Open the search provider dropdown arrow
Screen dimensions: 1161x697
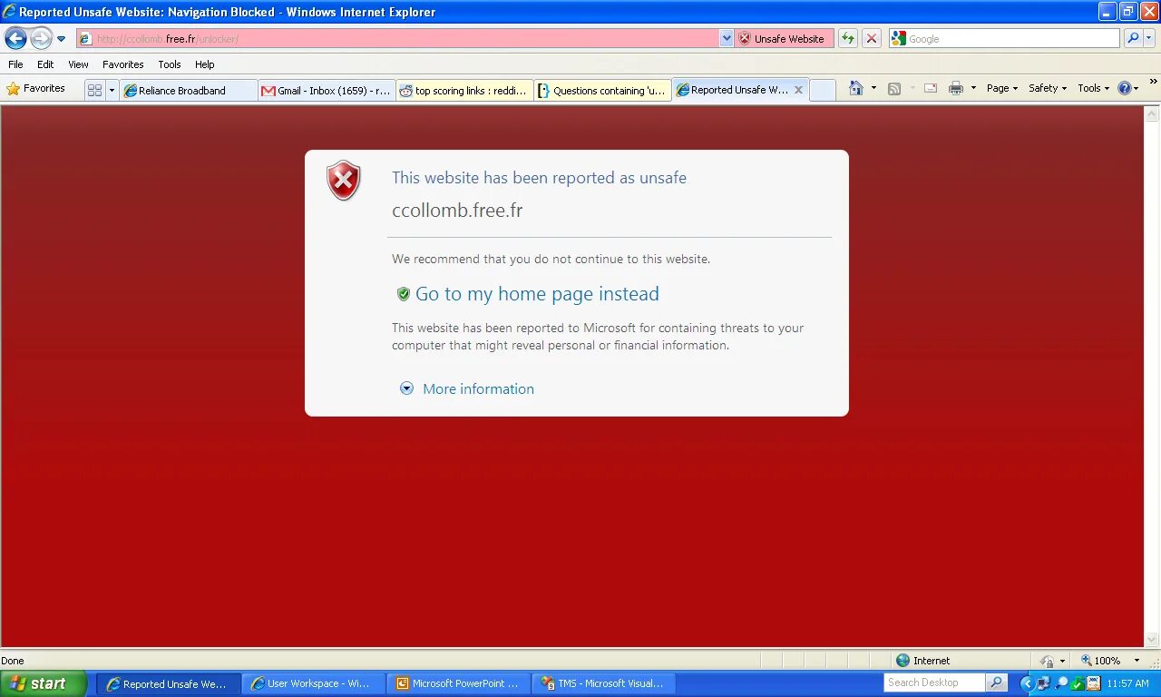pos(1149,38)
